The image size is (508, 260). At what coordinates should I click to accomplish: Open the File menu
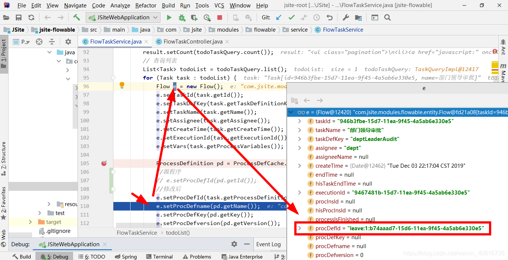pyautogui.click(x=22, y=6)
